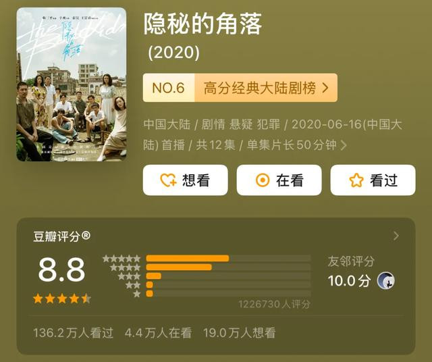
Task: Tap the five-star rating distribution bar
Action: click(x=228, y=259)
